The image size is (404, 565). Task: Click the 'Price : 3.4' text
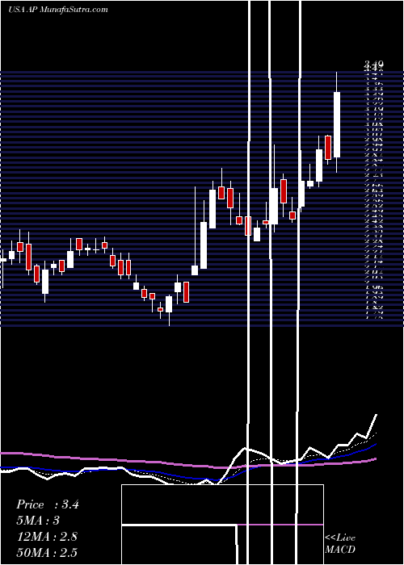click(47, 504)
